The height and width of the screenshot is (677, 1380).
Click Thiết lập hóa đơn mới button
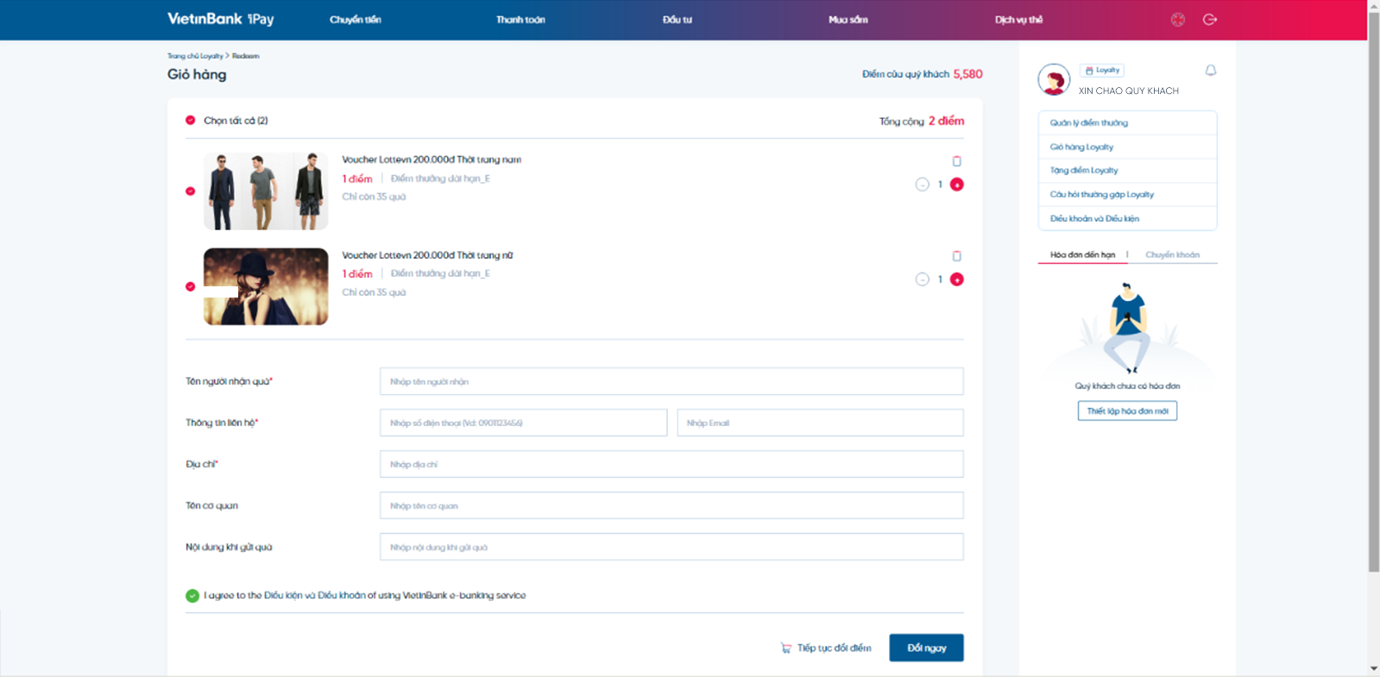click(1127, 411)
